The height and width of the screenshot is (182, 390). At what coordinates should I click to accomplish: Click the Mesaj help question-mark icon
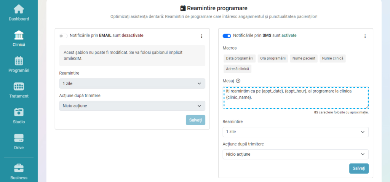click(238, 81)
